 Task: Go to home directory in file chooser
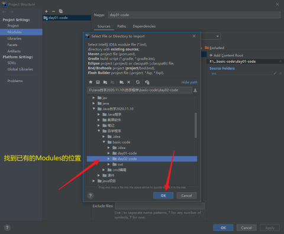coord(91,82)
